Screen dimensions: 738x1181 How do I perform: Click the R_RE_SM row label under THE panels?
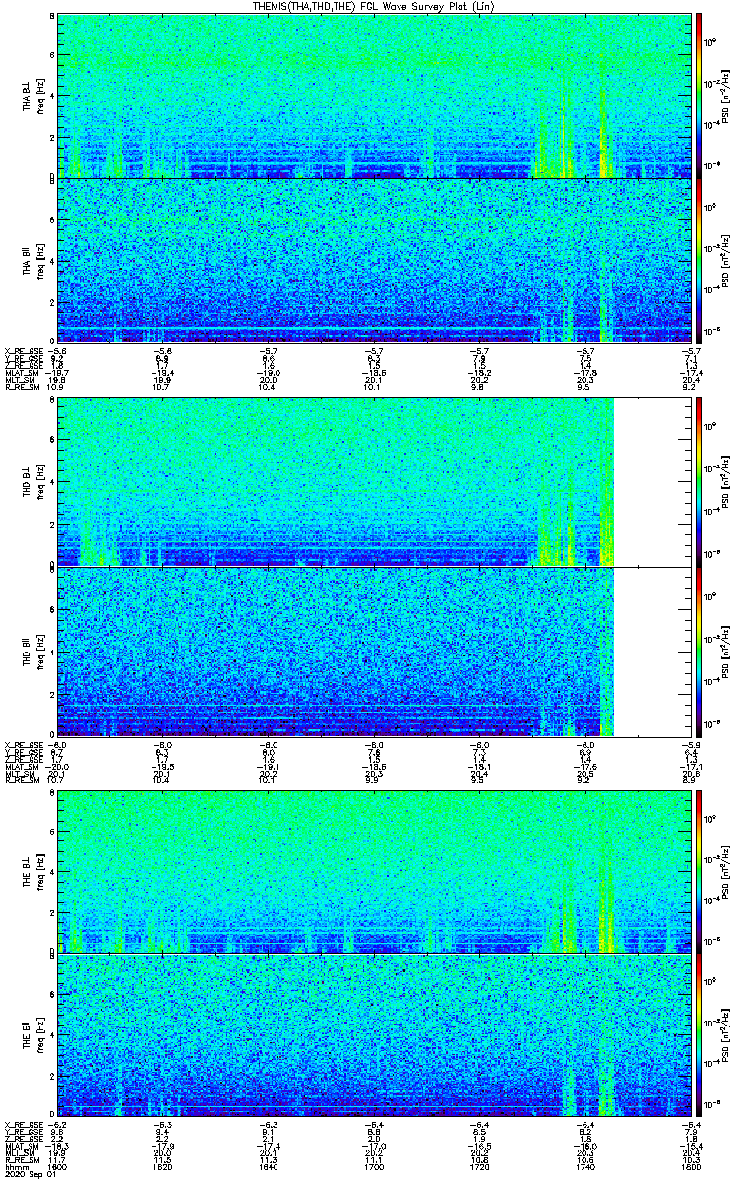(21, 1161)
